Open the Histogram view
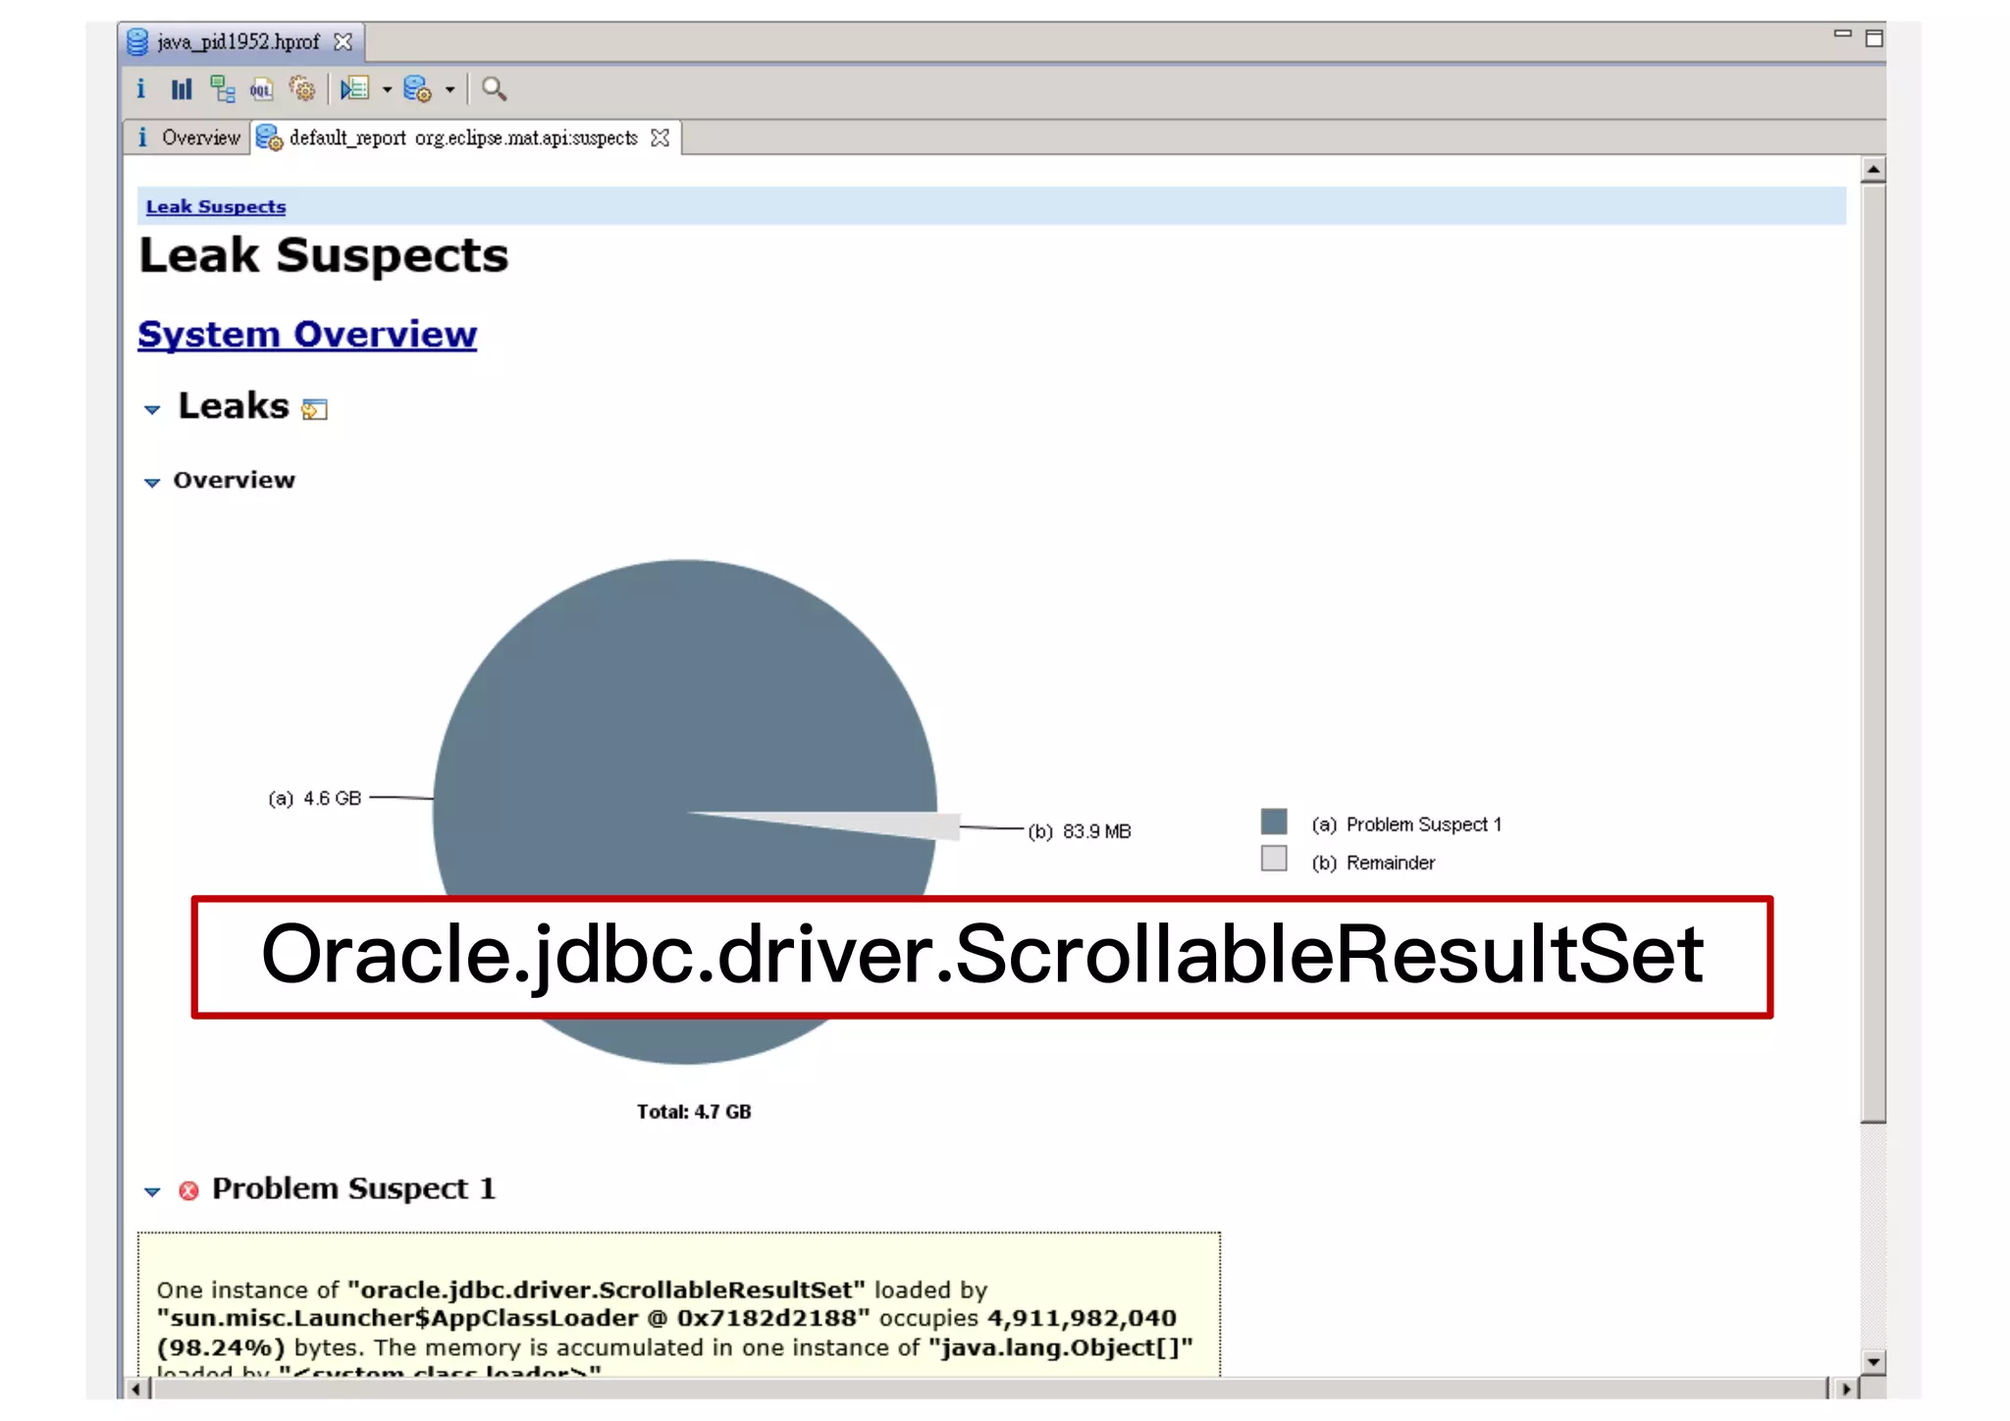 182,89
